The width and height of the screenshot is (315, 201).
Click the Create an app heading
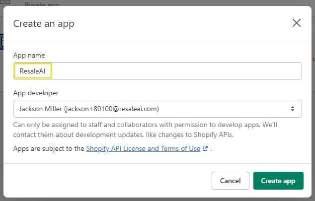44,24
